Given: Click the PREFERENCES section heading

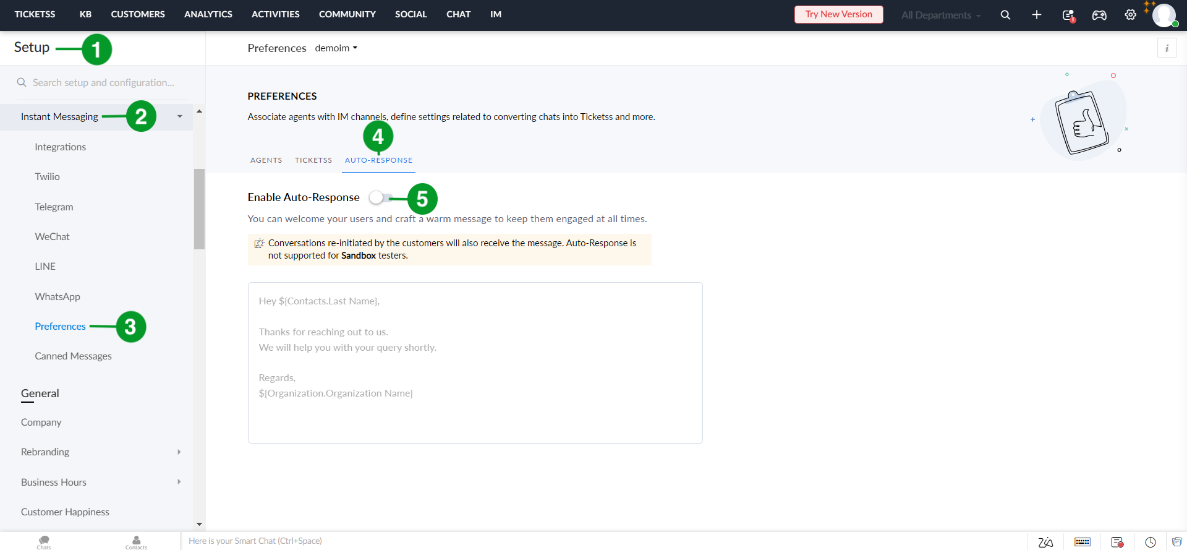Looking at the screenshot, I should click(282, 96).
